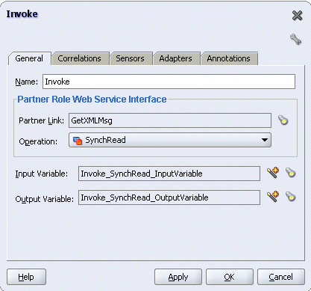Image resolution: width=311 pixels, height=291 pixels.
Task: Browse partner links with flashlight icon
Action: 283,120
